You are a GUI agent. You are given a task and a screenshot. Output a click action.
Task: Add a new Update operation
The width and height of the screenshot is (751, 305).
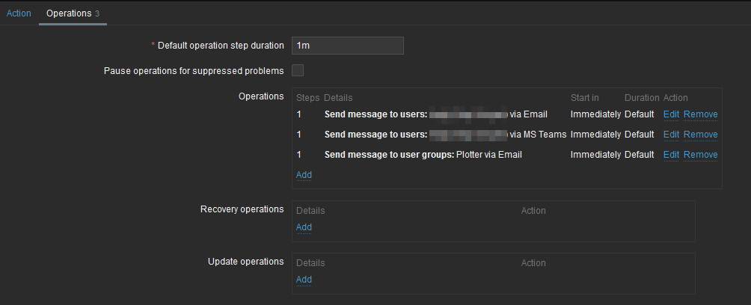[x=304, y=280]
